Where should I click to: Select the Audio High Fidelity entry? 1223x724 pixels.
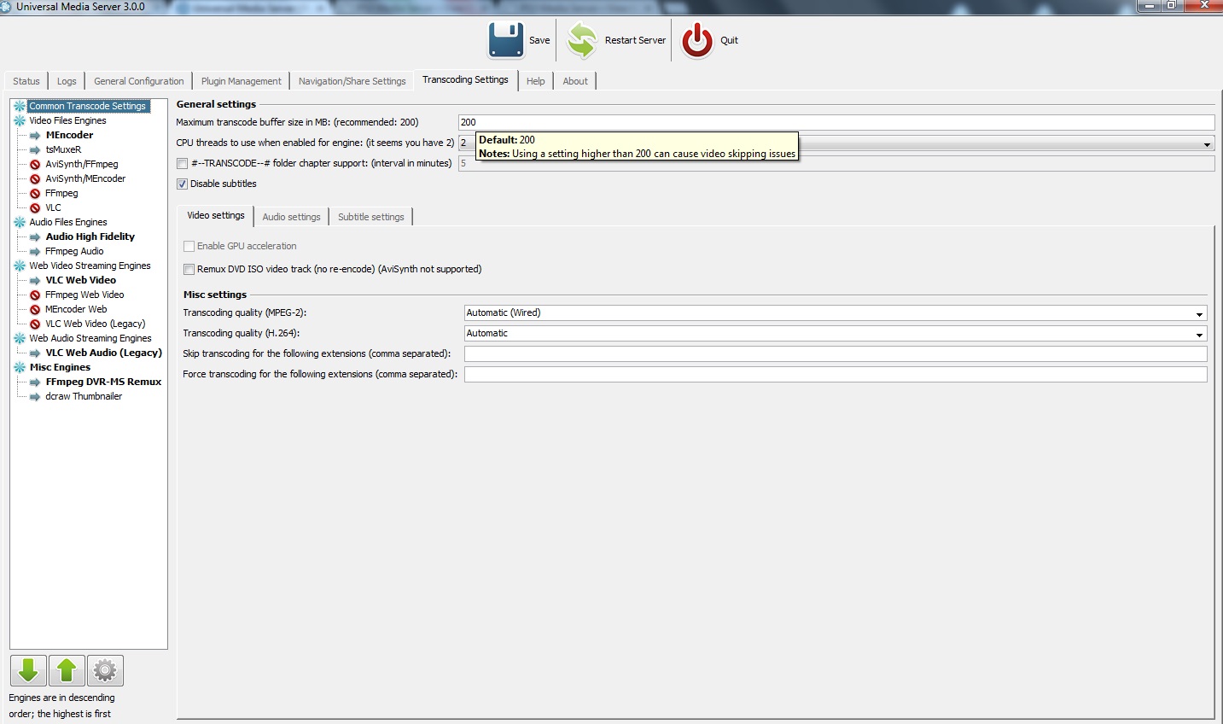pos(90,237)
